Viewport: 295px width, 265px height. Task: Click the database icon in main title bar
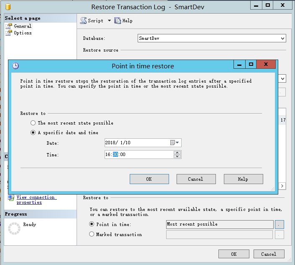(6, 7)
